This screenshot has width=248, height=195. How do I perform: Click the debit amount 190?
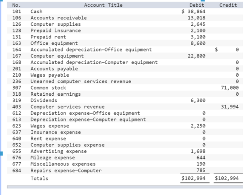coord(201,164)
